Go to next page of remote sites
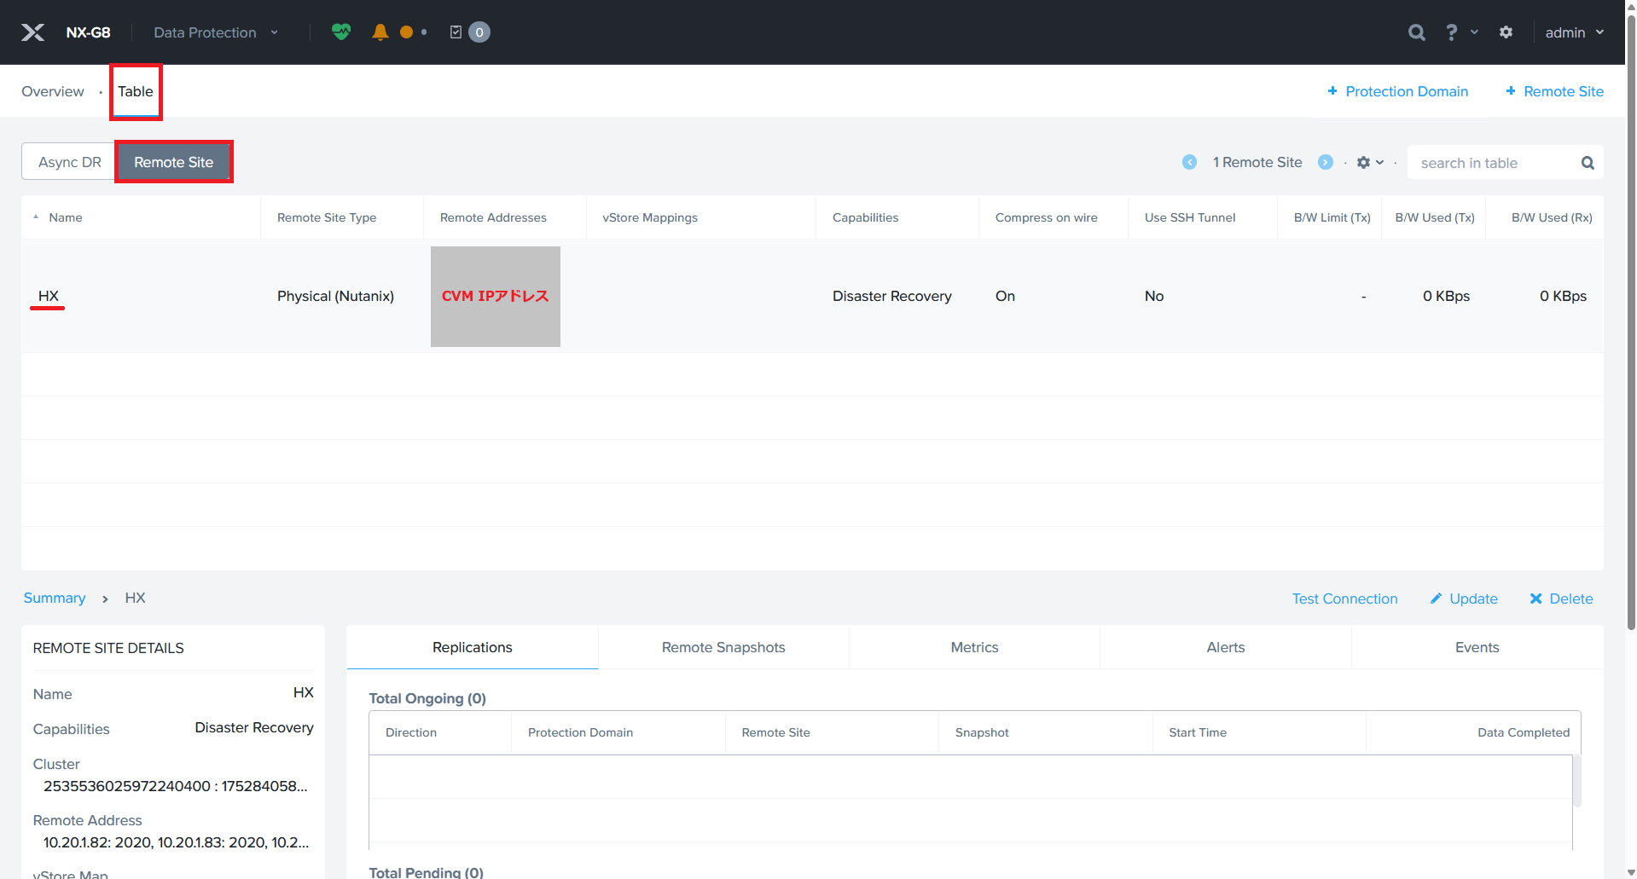This screenshot has height=879, width=1637. (1326, 162)
